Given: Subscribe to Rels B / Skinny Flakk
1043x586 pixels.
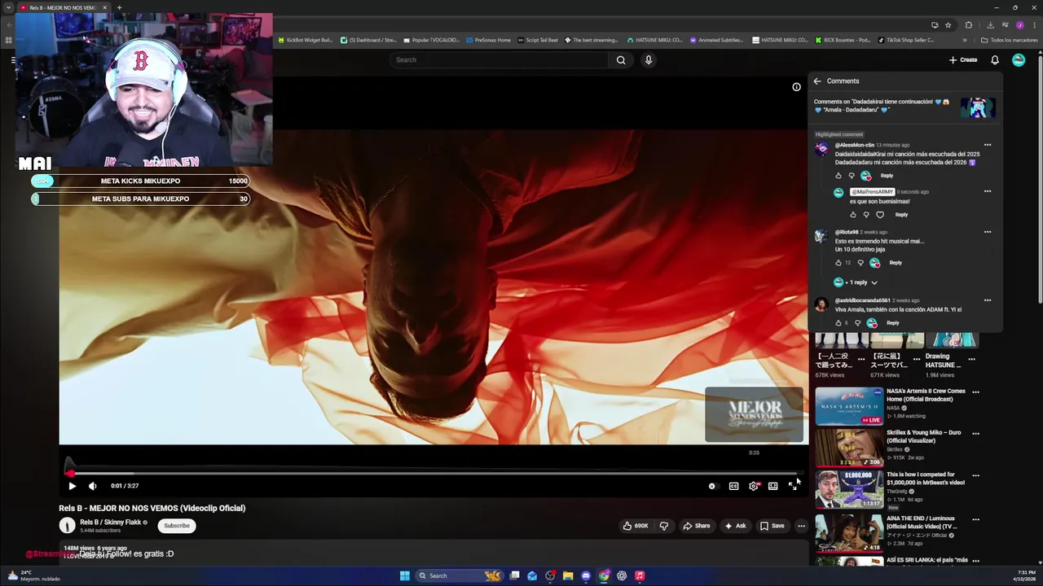Looking at the screenshot, I should pos(177,526).
